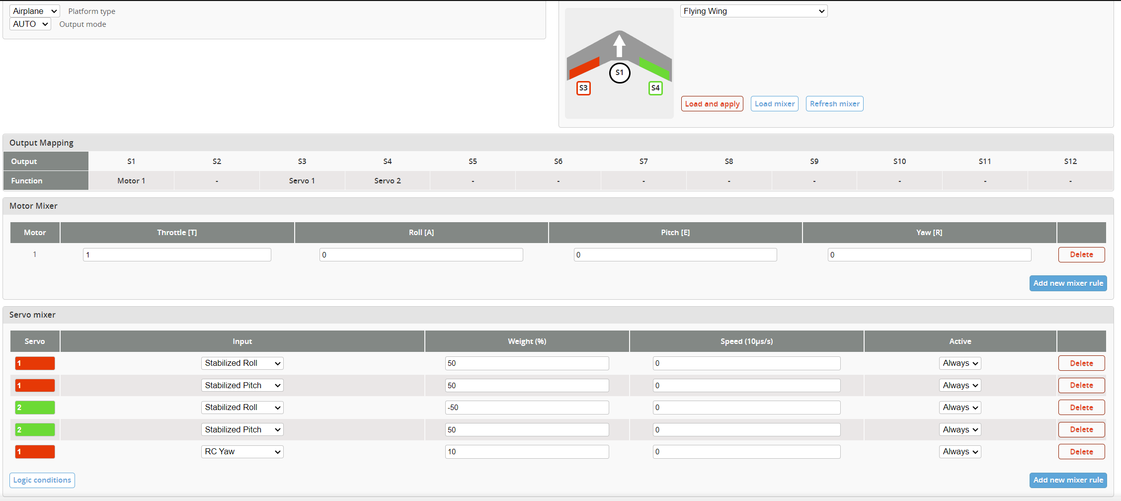
Task: Click the Refresh mixer button
Action: 834,103
